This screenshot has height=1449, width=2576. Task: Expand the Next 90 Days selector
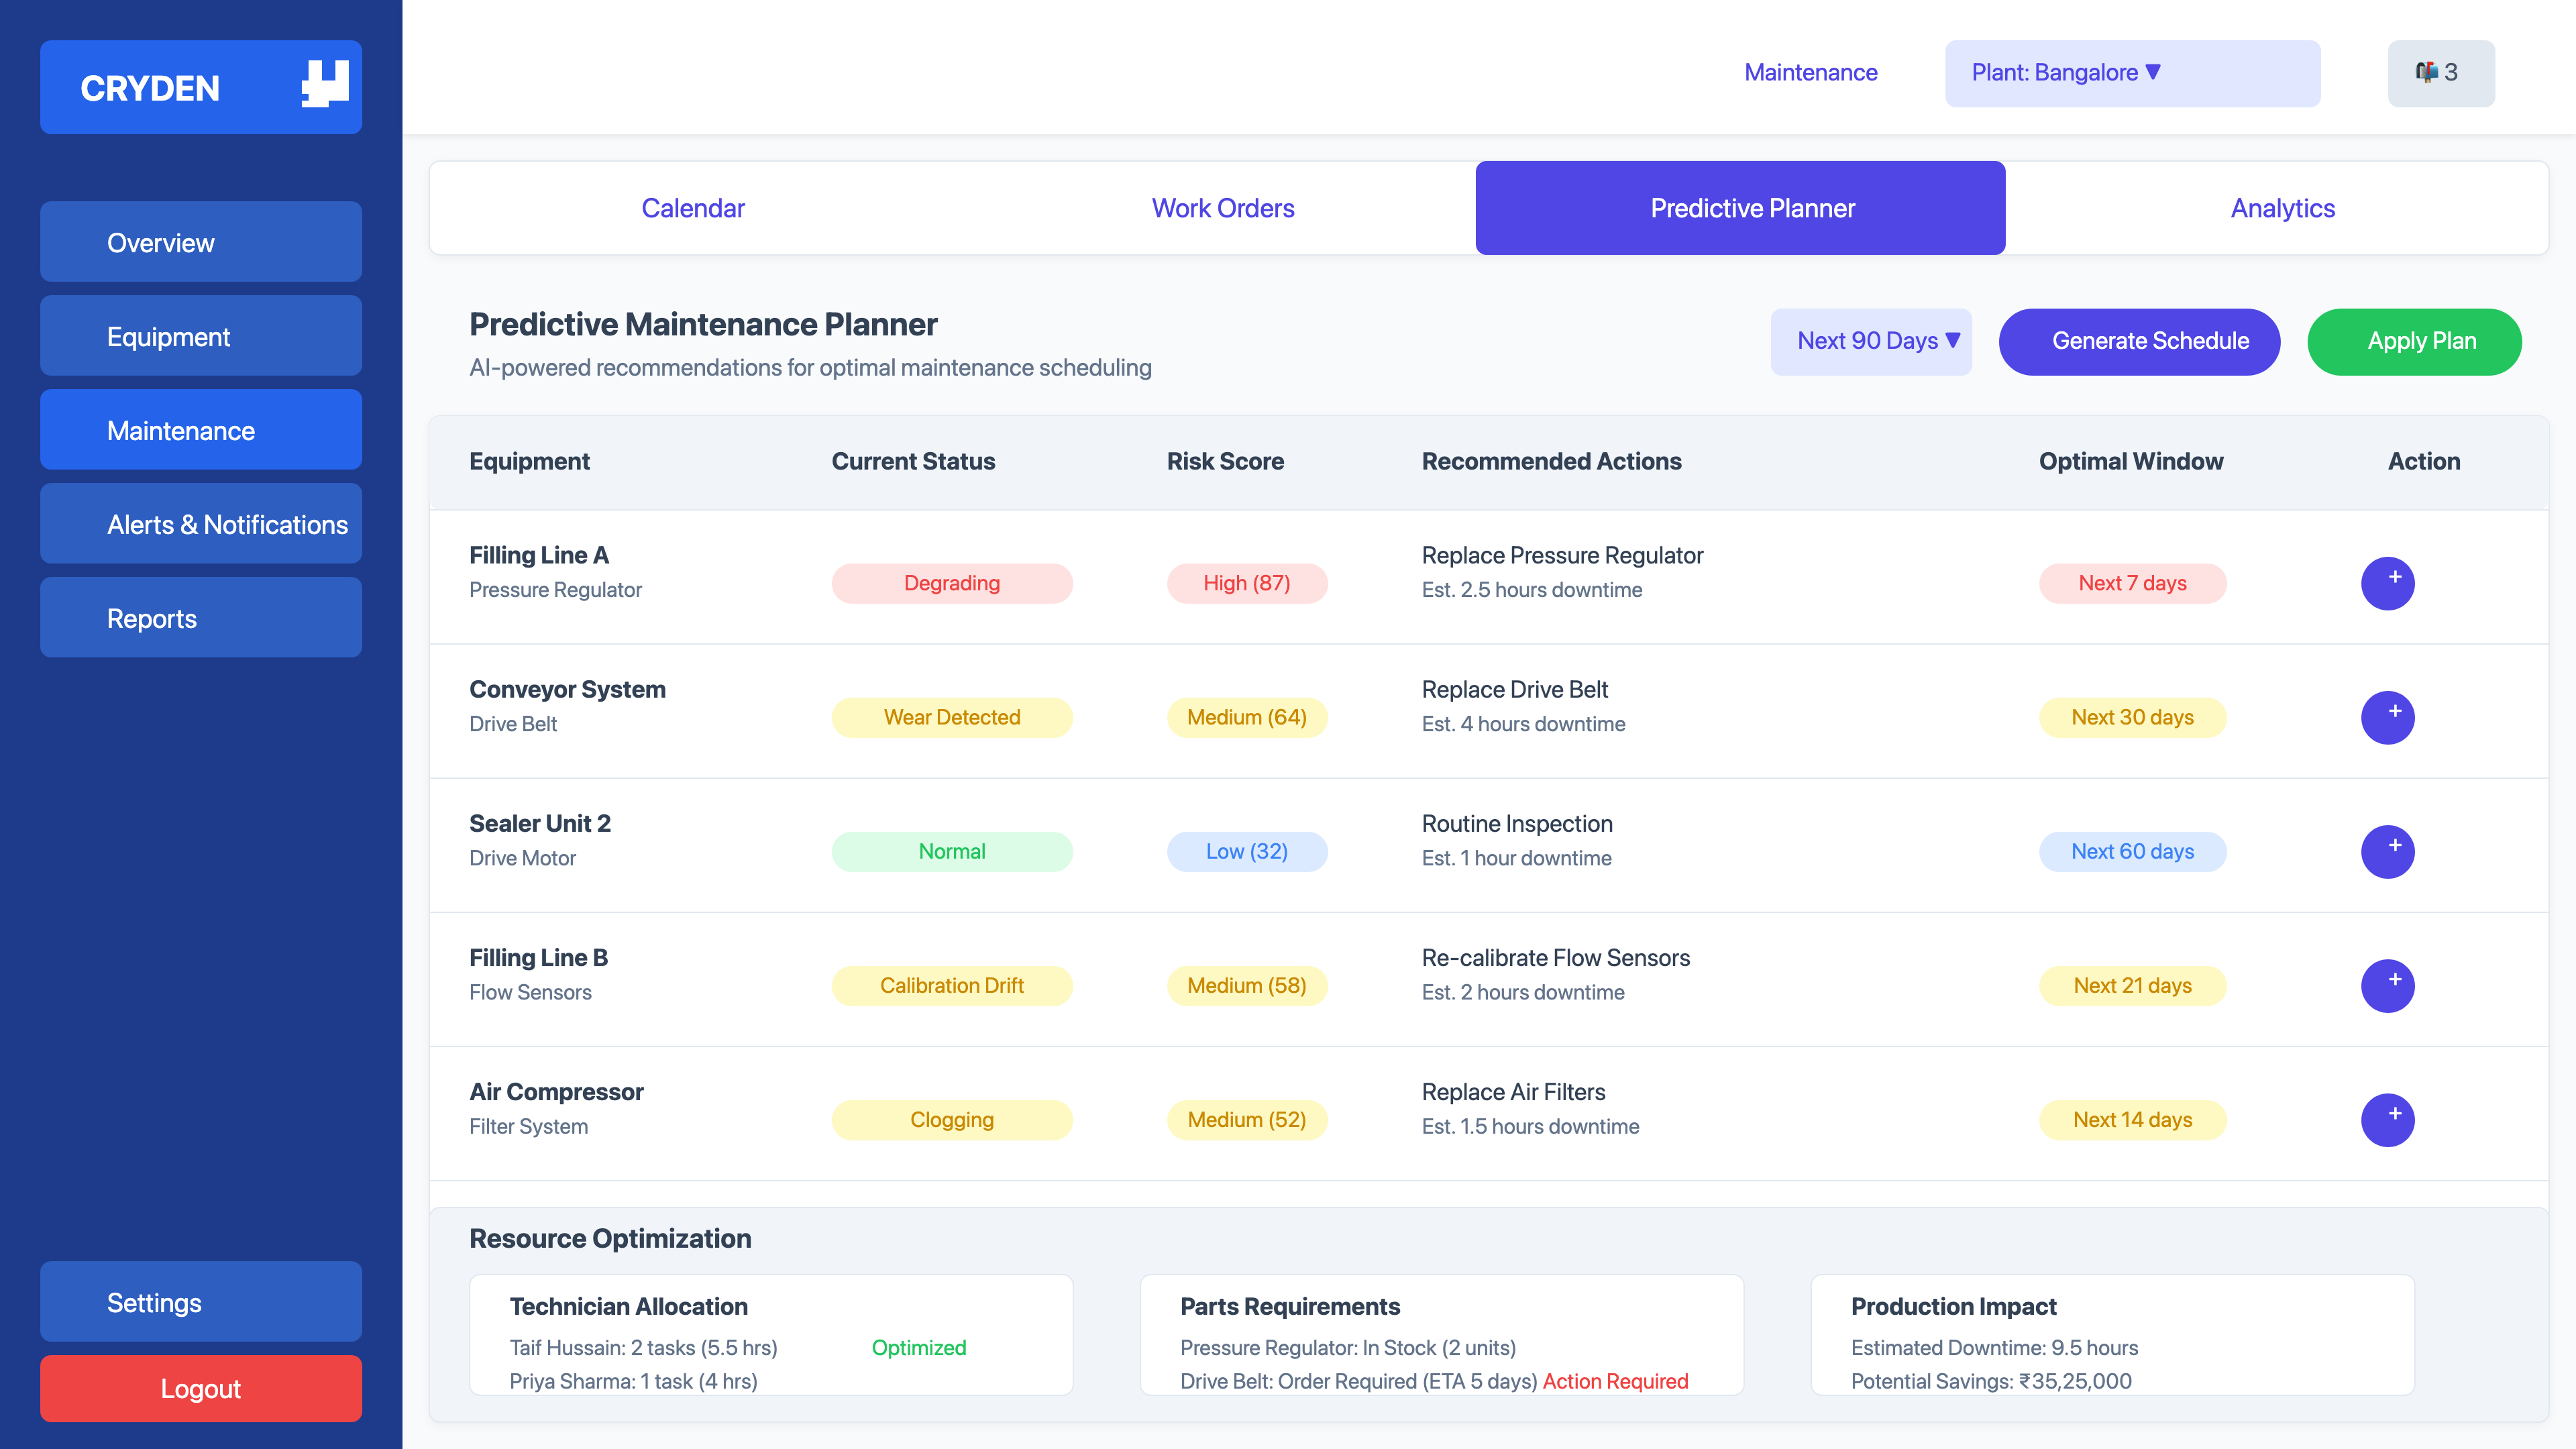(x=1871, y=341)
